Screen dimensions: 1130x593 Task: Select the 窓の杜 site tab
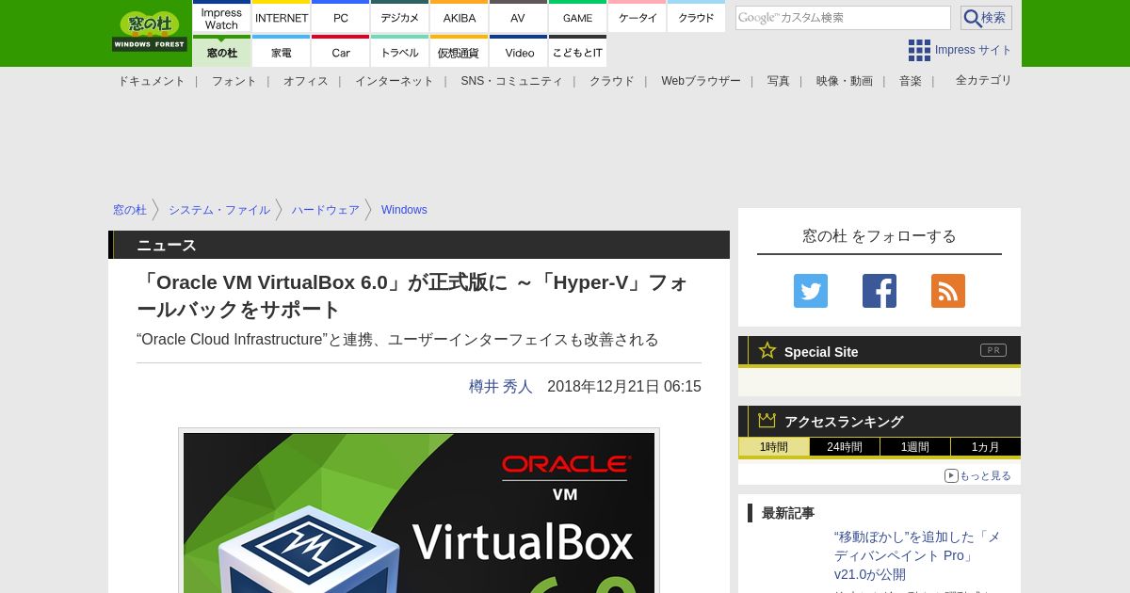tap(222, 52)
